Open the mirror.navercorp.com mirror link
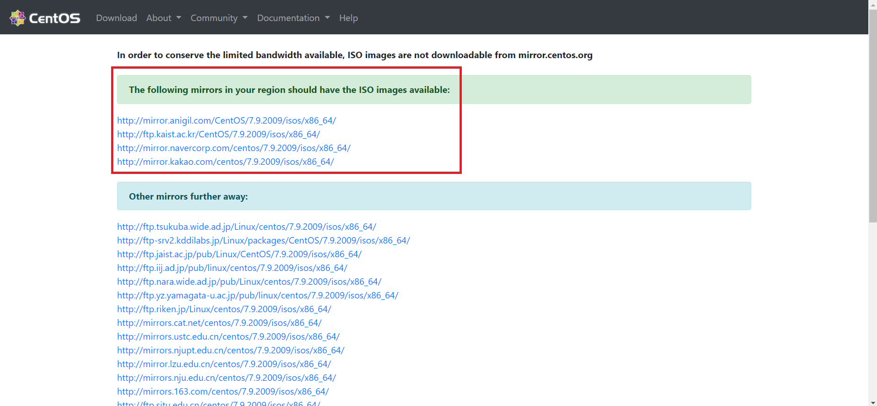This screenshot has width=877, height=406. [x=234, y=148]
